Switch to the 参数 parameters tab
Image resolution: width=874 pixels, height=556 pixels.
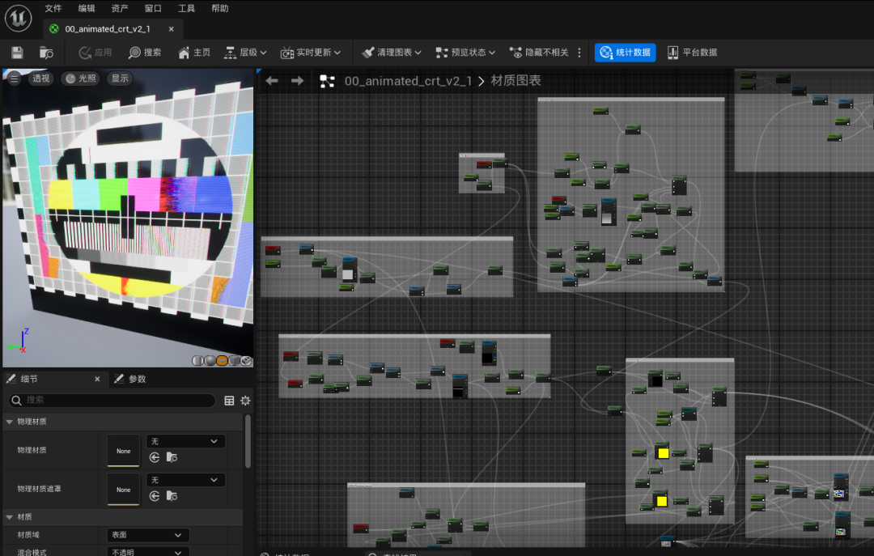coord(130,380)
